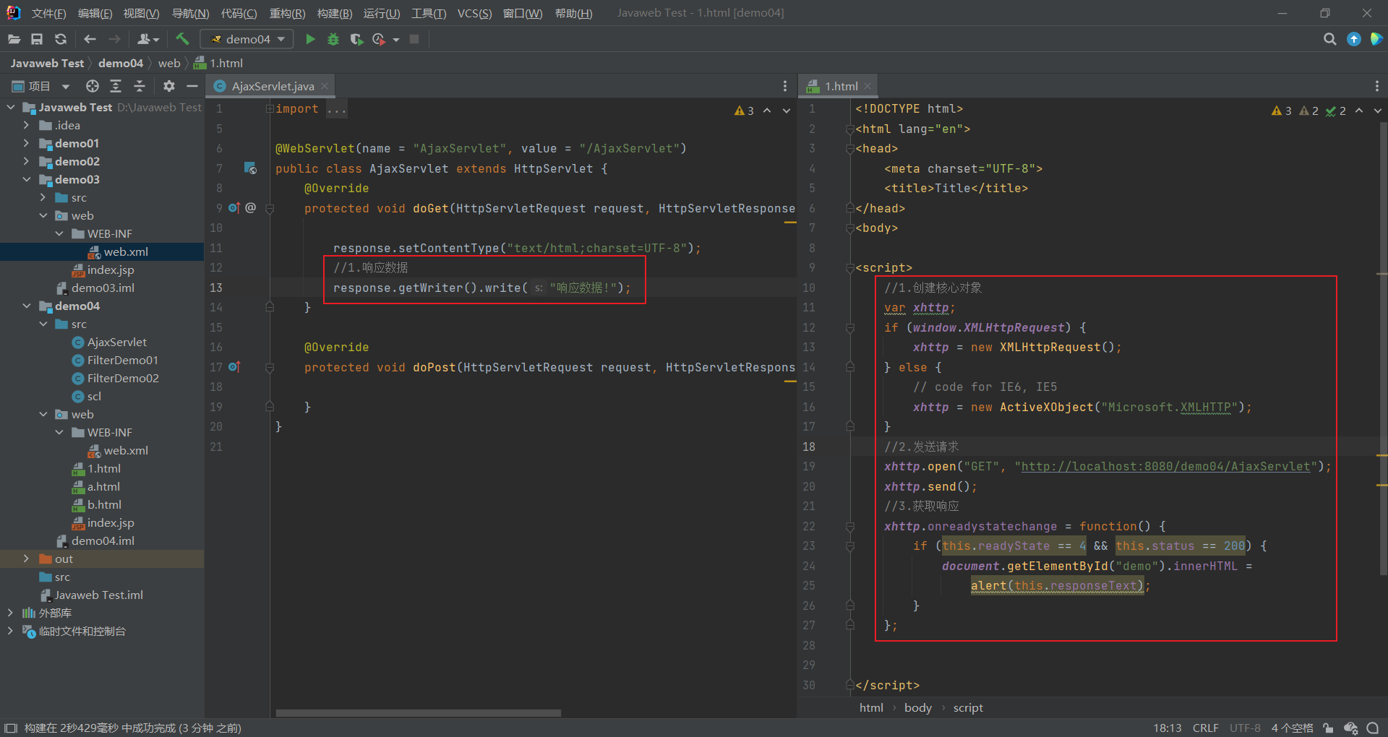The height and width of the screenshot is (737, 1388).
Task: Click the locate opened file crosshair icon
Action: pos(92,86)
